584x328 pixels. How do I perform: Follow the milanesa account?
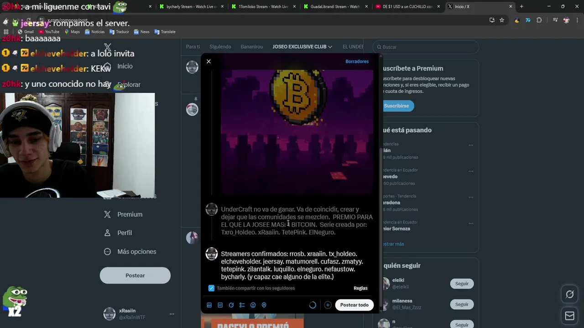[x=462, y=304]
